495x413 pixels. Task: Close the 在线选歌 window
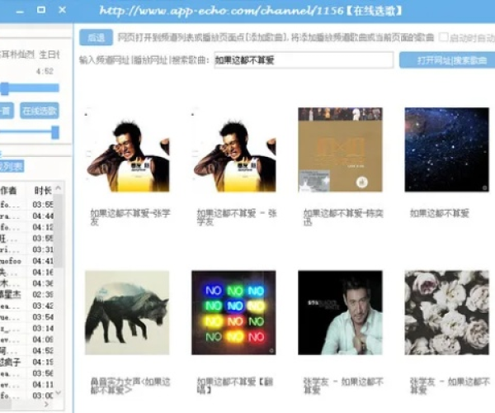[x=62, y=10]
